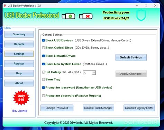Viewport: 164px width, 130px height.
Task: Click the USB allowed icon with green checkmark
Action: 69,16
